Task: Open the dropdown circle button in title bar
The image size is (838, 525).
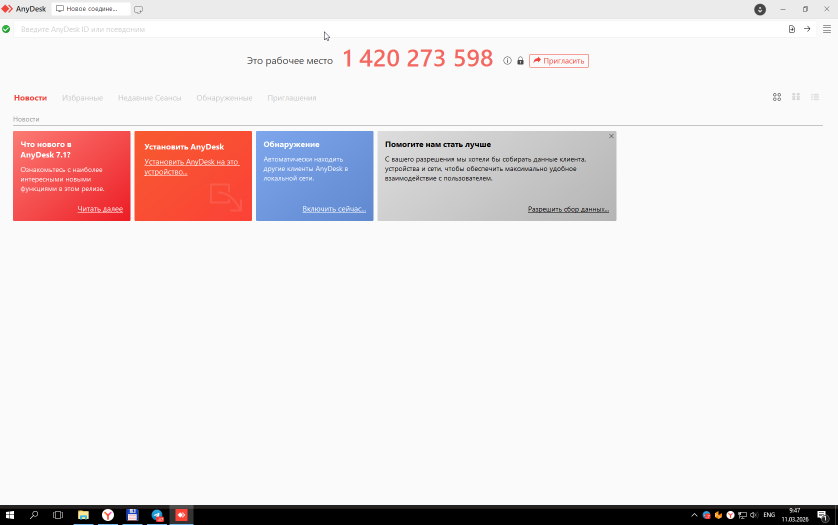Action: (x=760, y=9)
